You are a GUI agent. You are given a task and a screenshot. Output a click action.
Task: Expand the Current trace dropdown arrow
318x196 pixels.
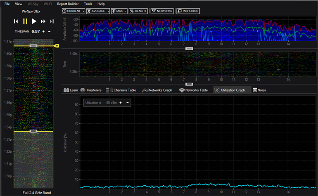pos(83,11)
